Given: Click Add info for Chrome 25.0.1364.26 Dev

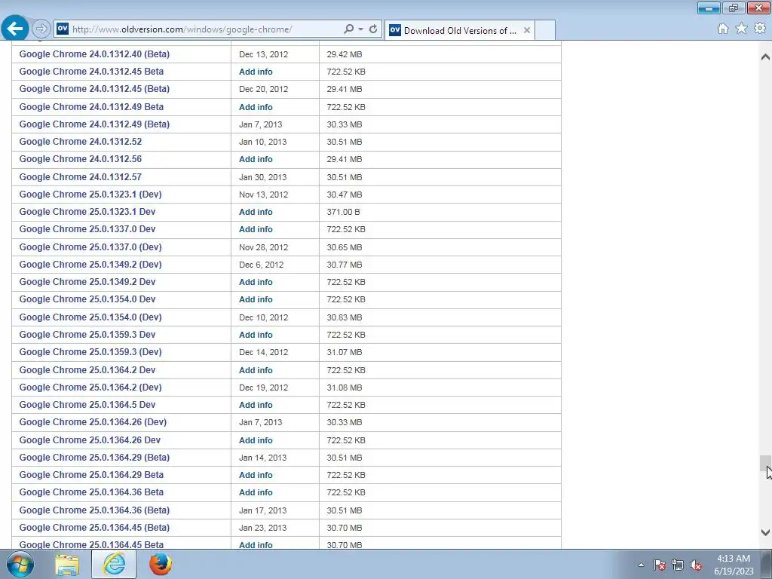Looking at the screenshot, I should [x=256, y=440].
